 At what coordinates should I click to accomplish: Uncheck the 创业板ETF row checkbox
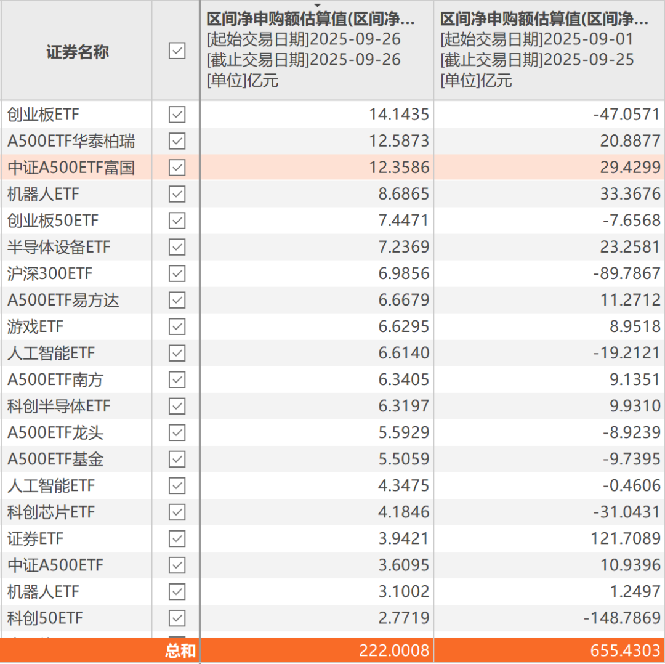tap(177, 115)
